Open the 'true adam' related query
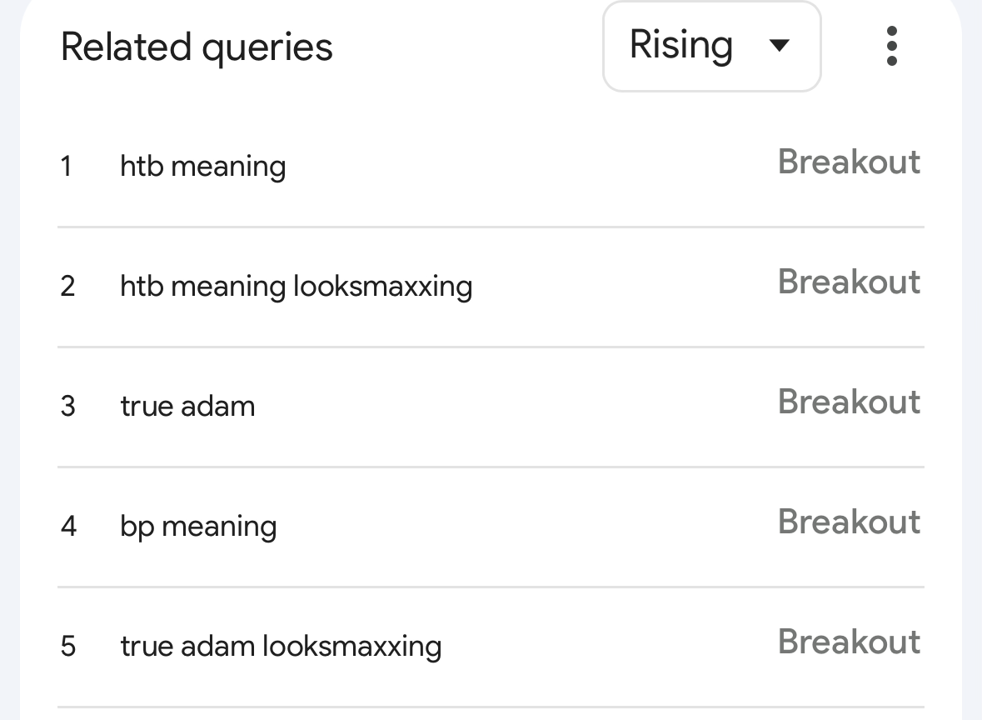 pos(187,407)
